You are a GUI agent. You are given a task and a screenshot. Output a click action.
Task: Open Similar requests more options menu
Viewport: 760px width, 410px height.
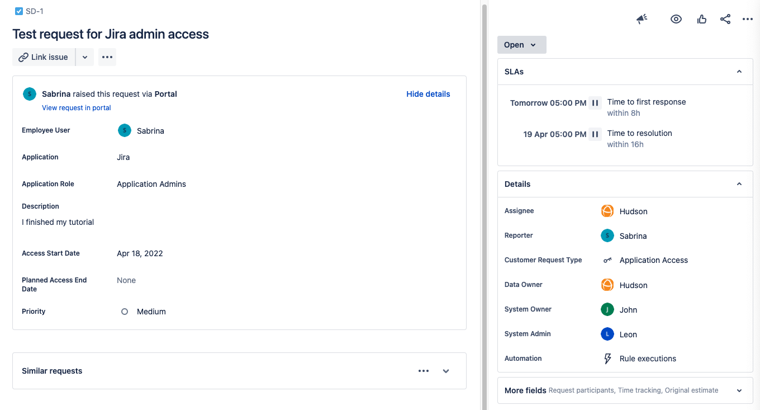(424, 371)
